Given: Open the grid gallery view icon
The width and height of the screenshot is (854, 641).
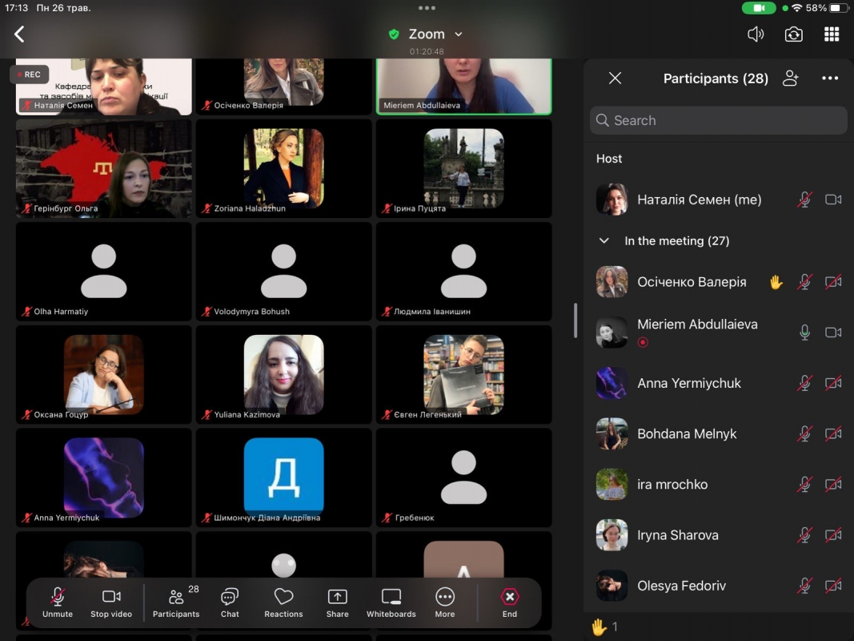Looking at the screenshot, I should click(x=832, y=34).
